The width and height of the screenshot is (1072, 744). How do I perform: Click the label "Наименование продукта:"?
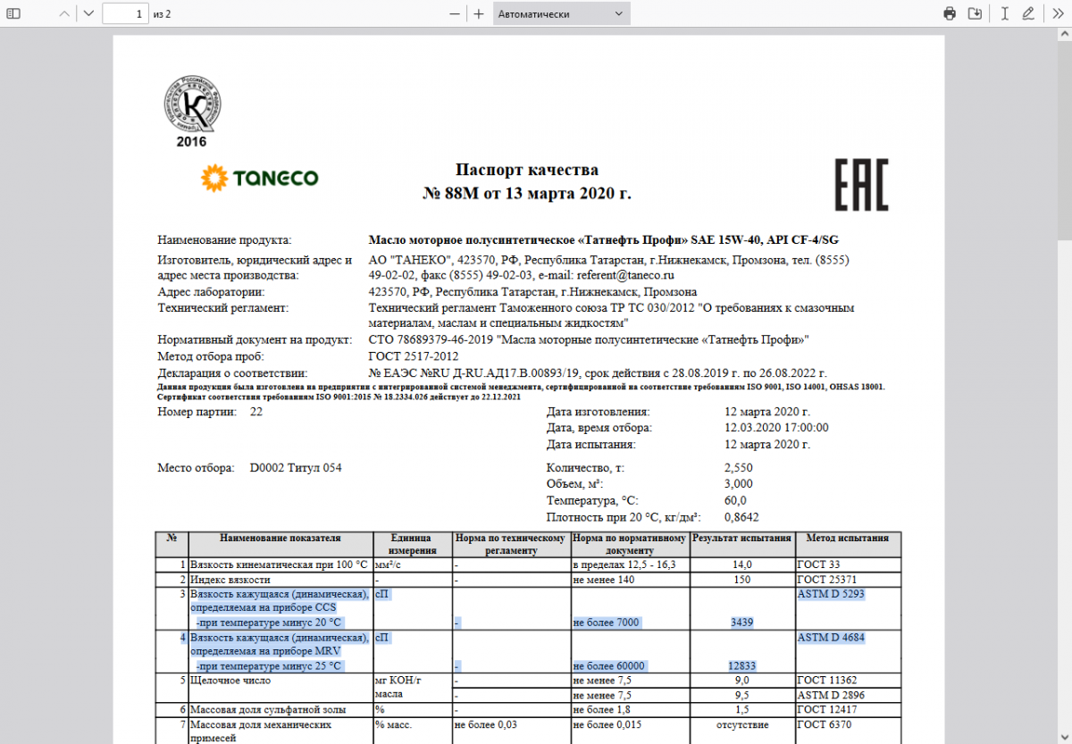tap(224, 240)
